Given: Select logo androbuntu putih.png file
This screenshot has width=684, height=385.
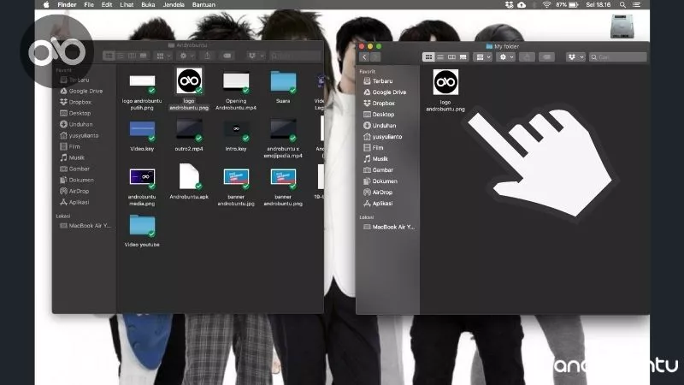Looking at the screenshot, I should coord(142,92).
